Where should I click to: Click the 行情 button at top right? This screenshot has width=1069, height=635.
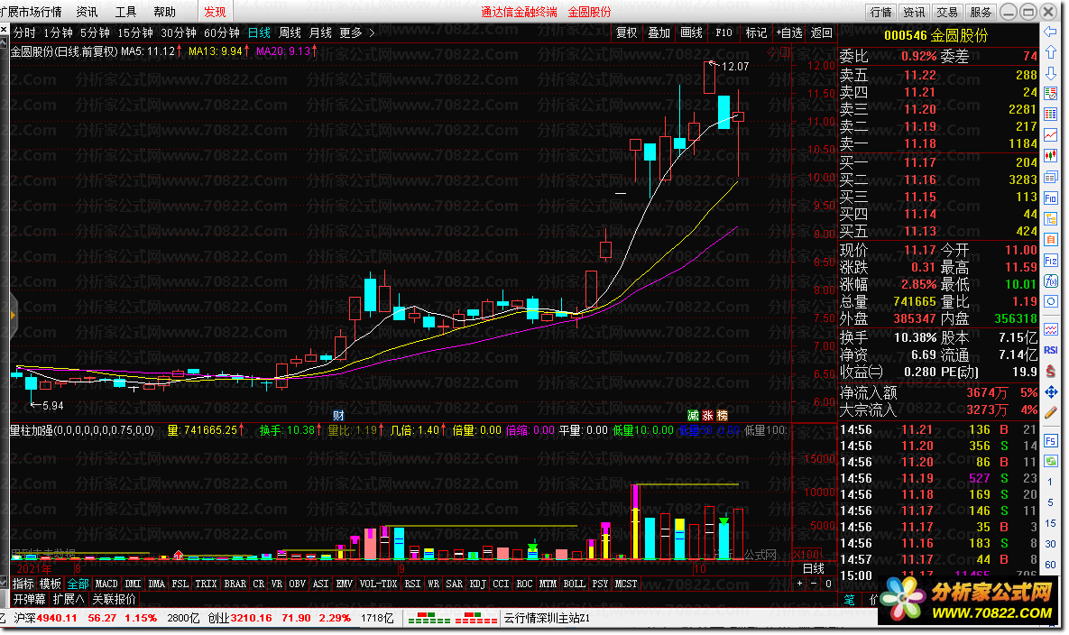coord(880,13)
